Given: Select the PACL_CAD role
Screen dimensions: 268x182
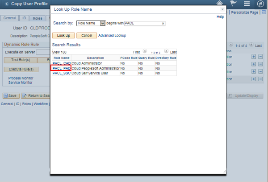Looking at the screenshot, I should pyautogui.click(x=62, y=63).
